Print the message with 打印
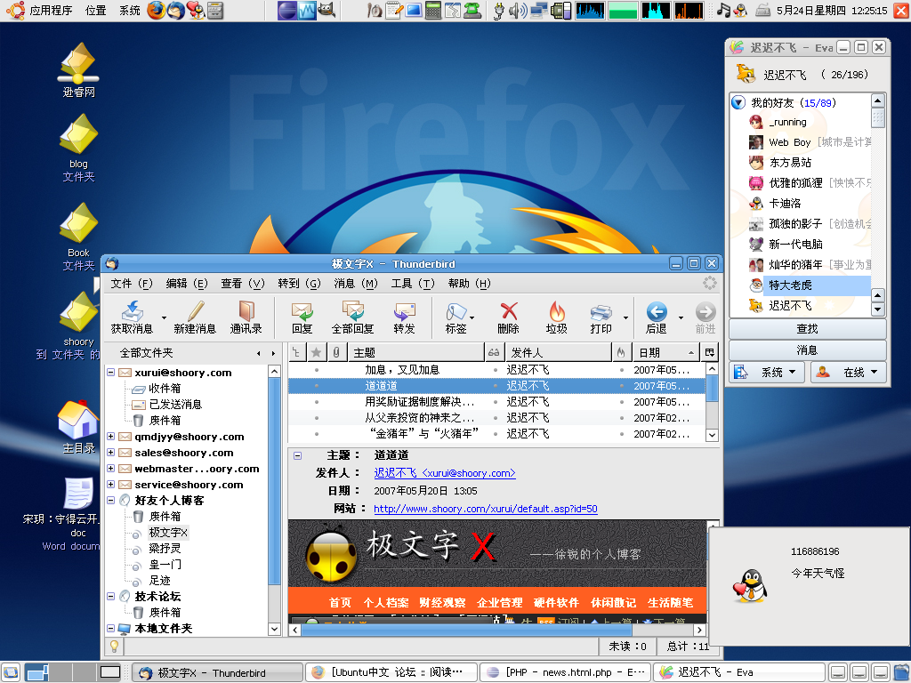Screen dimensions: 911x683 point(601,317)
